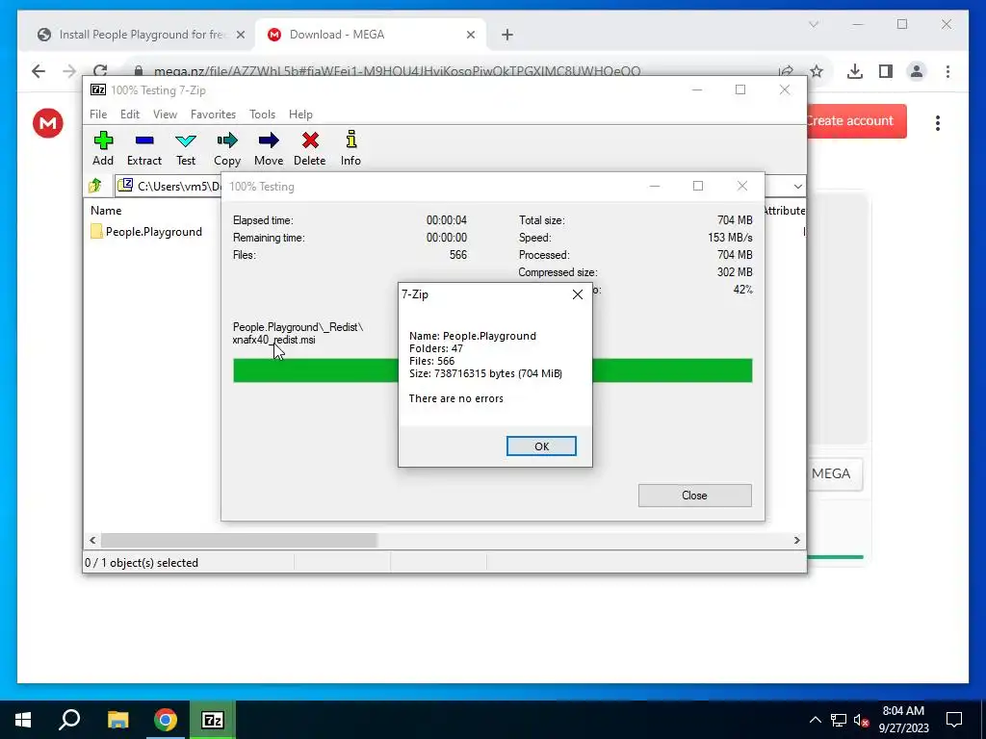Confirm the no errors dialog with OK
This screenshot has height=739, width=986.
point(541,446)
